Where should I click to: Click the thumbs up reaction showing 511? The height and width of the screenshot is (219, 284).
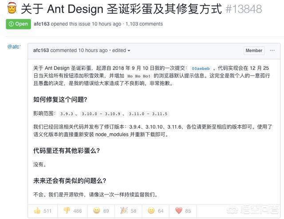[43, 211]
